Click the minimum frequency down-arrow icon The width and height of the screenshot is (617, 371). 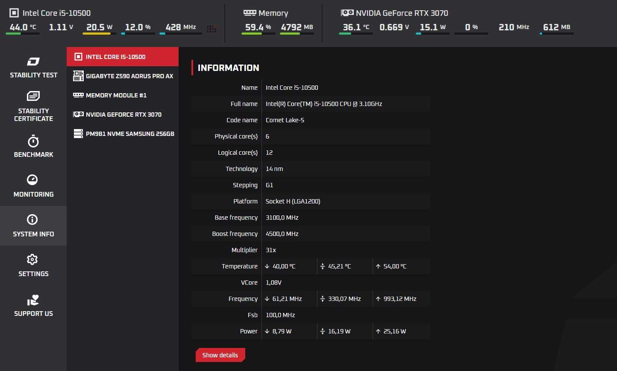(267, 299)
